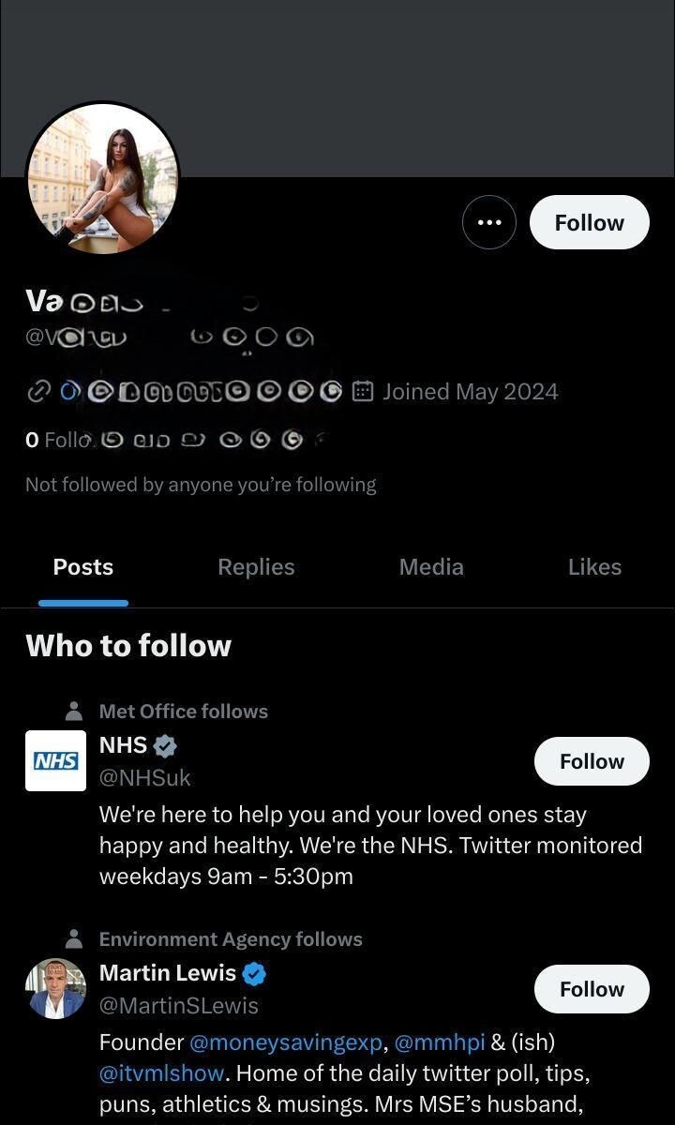Screen dimensions: 675x1125
Task: Open the NHS logo avatar
Action: 55,760
